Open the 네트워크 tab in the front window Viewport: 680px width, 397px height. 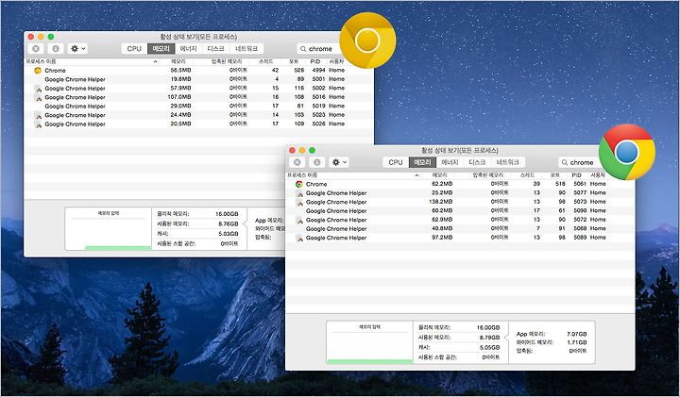(x=508, y=162)
